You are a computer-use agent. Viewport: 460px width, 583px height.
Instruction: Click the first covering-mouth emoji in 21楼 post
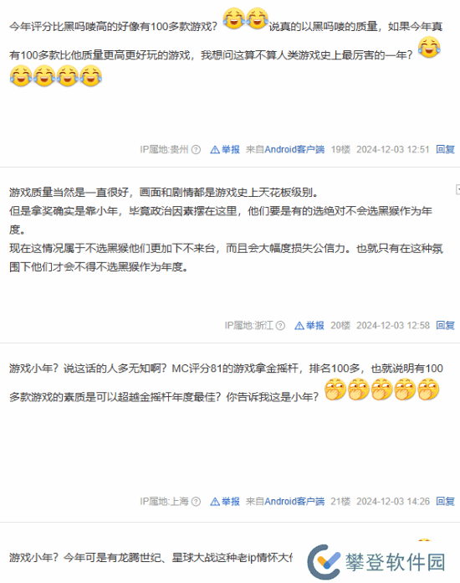click(335, 390)
